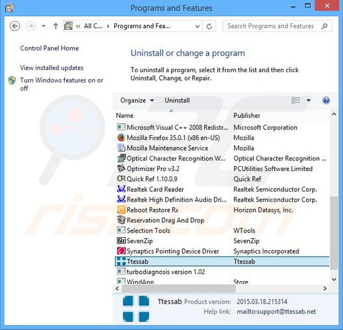Select the turbodiagnosis icon
The width and height of the screenshot is (343, 330).
click(x=121, y=272)
